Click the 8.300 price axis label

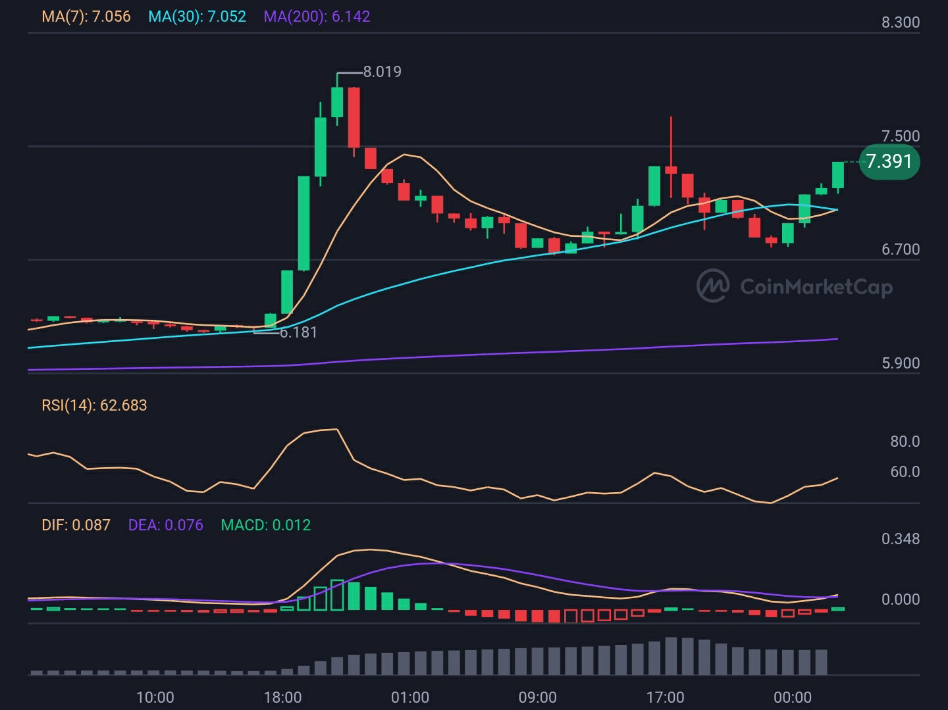pyautogui.click(x=901, y=22)
